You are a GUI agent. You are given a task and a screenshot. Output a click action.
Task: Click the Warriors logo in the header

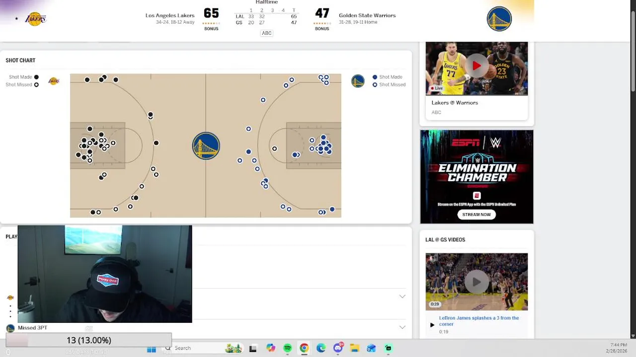[x=499, y=19]
